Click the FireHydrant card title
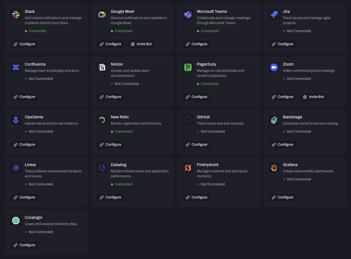This screenshot has height=259, width=351. pos(208,165)
